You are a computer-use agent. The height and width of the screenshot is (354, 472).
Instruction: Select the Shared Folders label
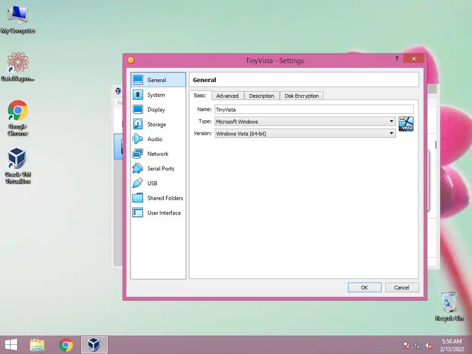pyautogui.click(x=165, y=198)
